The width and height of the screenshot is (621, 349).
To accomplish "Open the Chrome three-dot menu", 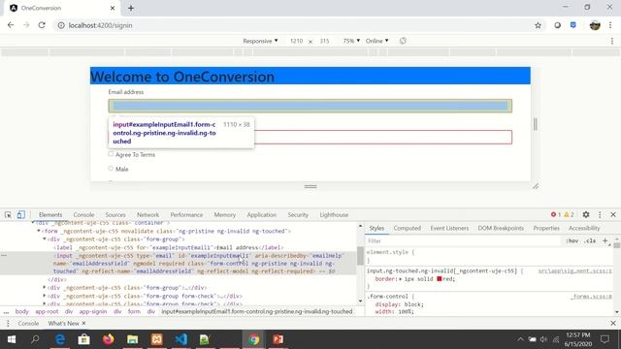I will tap(610, 25).
